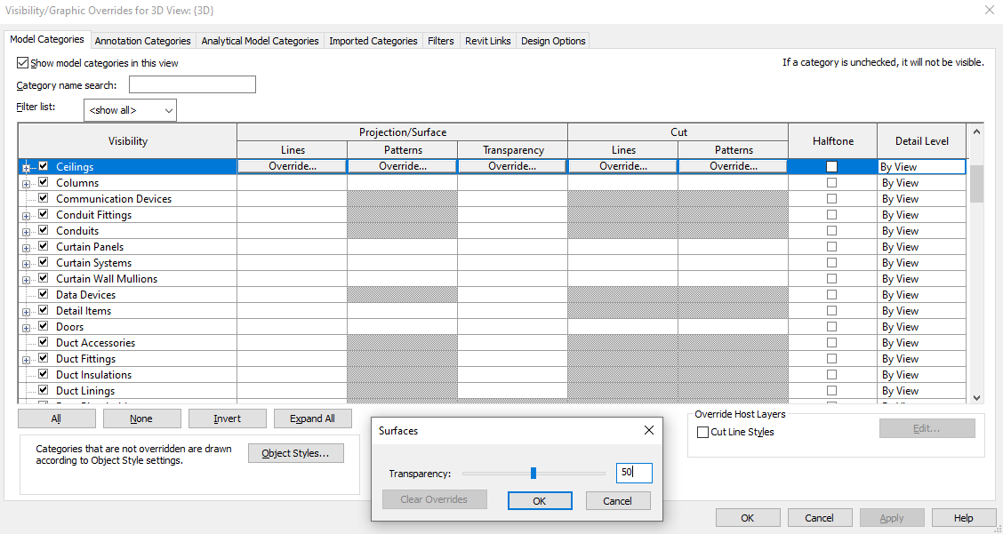Image resolution: width=1003 pixels, height=534 pixels.
Task: Open the Detail Level dropdown for Ceilings
Action: coord(921,165)
